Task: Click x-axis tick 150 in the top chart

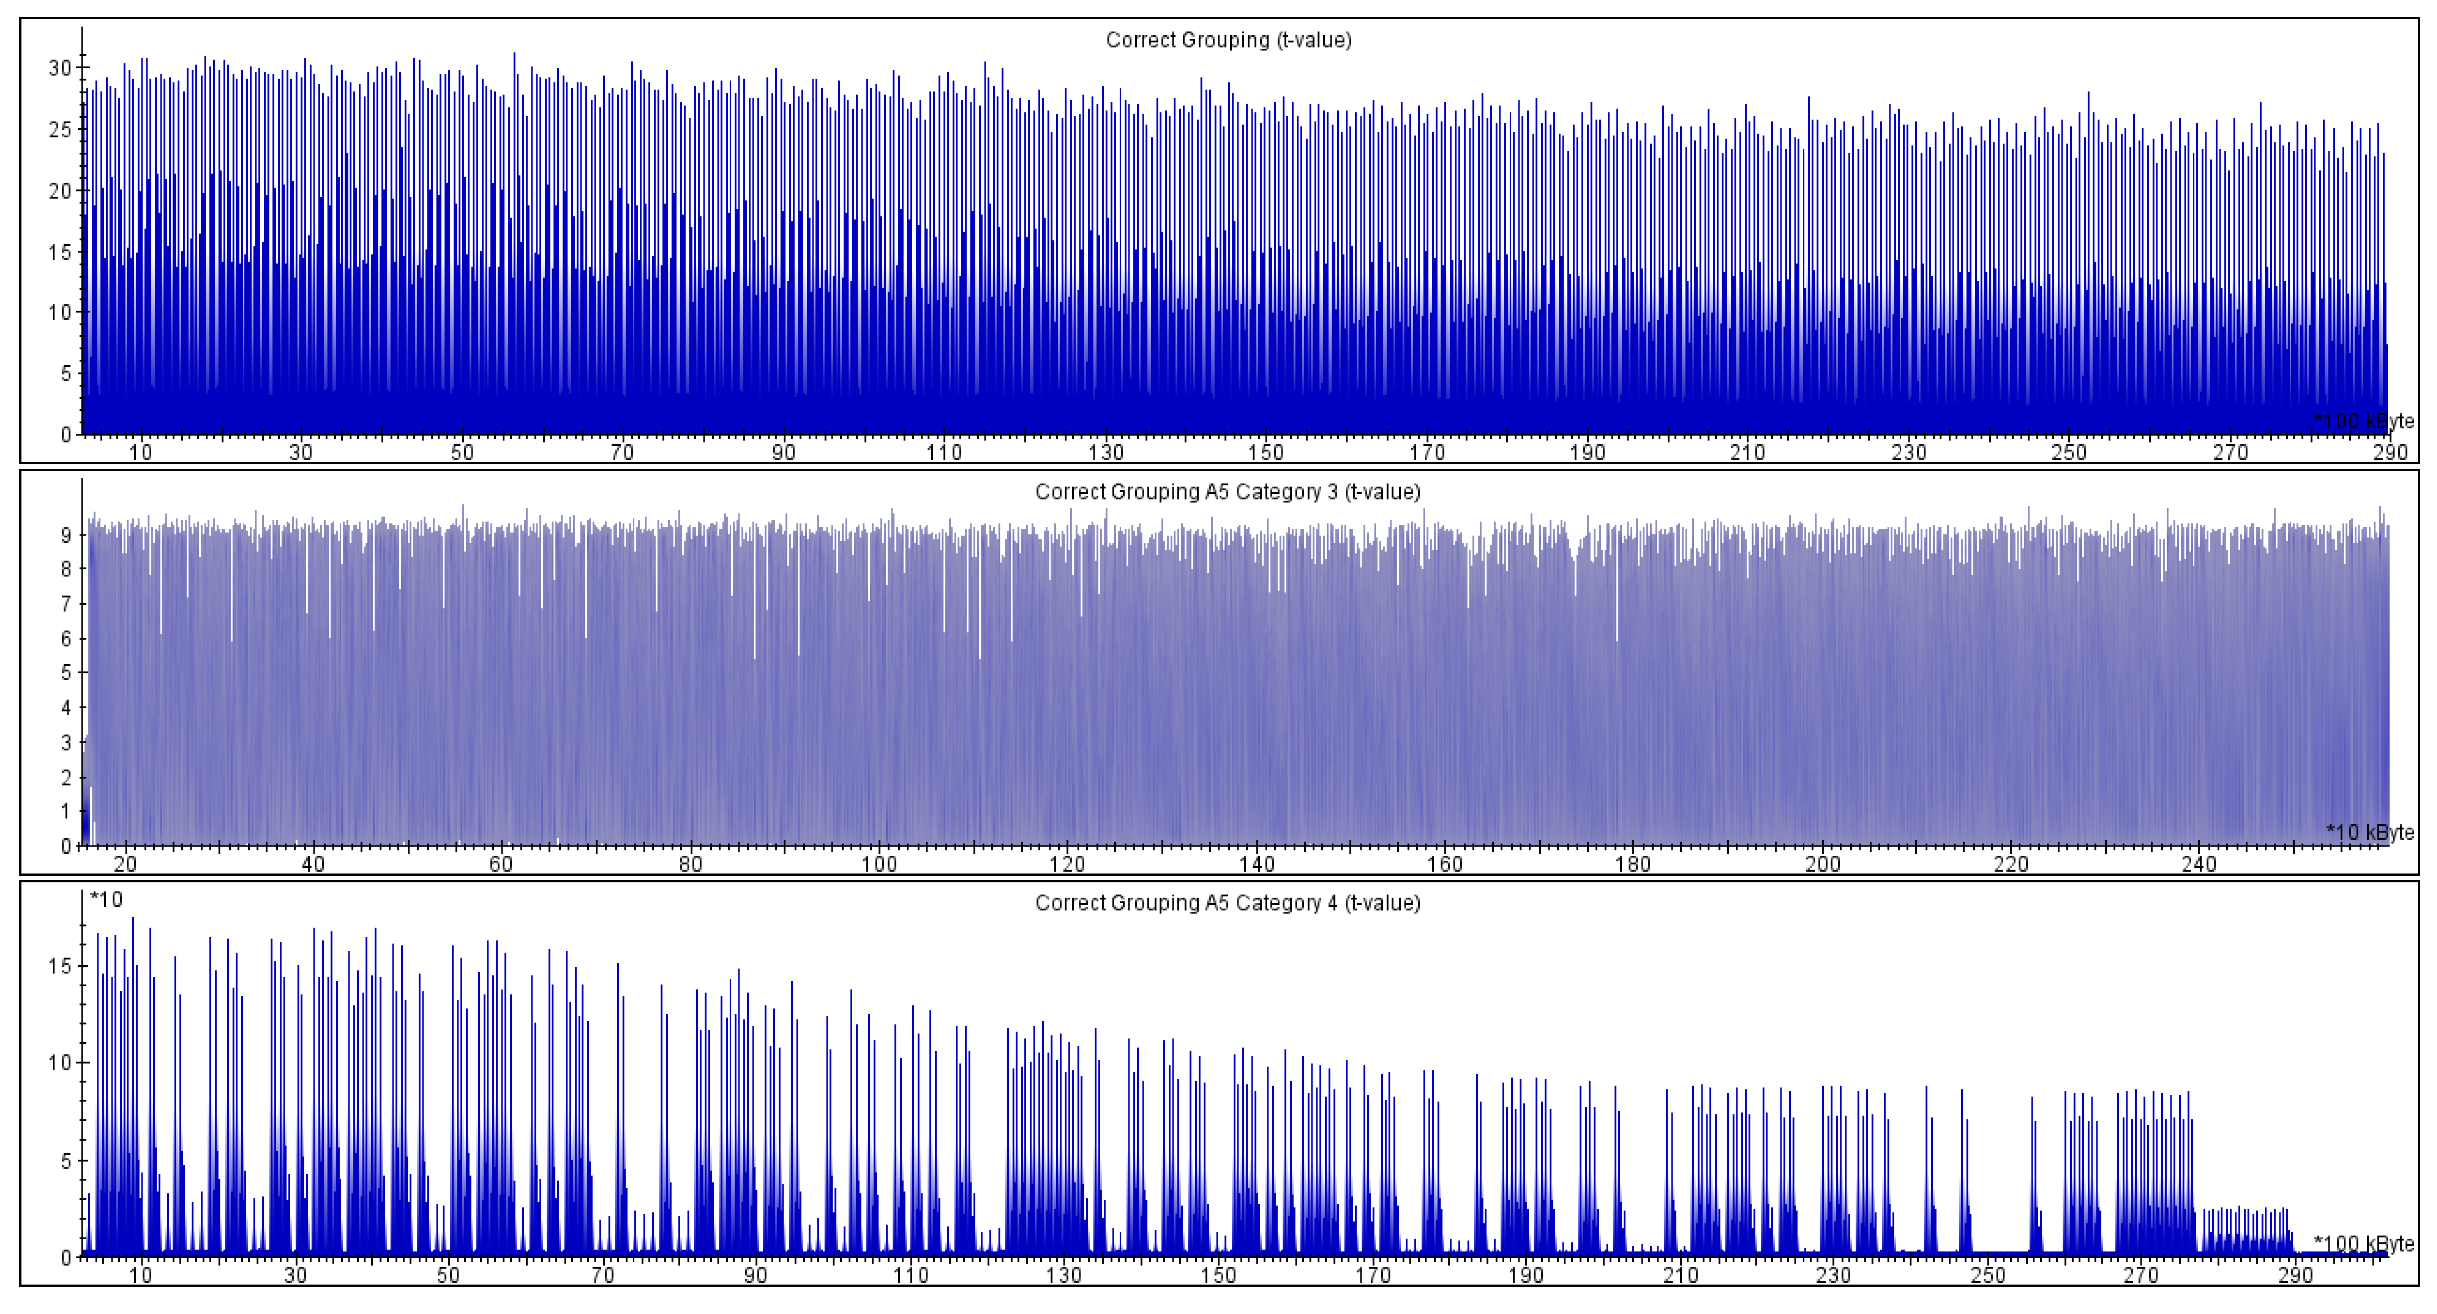Action: [1266, 453]
